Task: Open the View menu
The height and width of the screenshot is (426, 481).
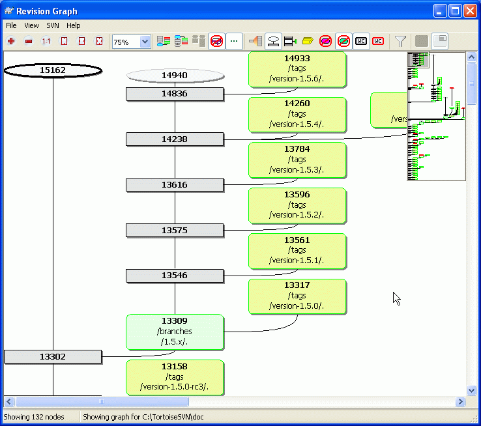Action: 31,25
